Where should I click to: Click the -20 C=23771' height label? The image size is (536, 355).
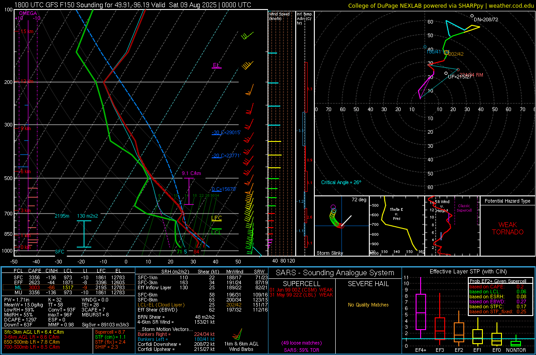226,156
